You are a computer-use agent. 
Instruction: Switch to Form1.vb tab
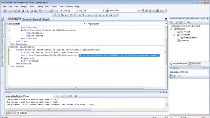[x=27, y=19]
